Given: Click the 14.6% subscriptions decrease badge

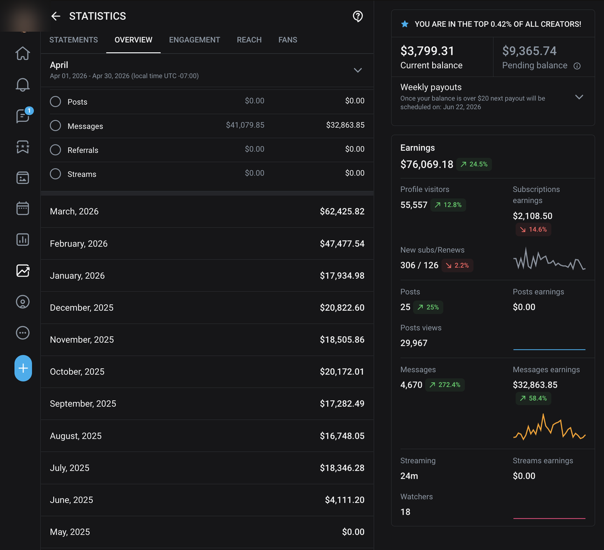Looking at the screenshot, I should coord(533,229).
